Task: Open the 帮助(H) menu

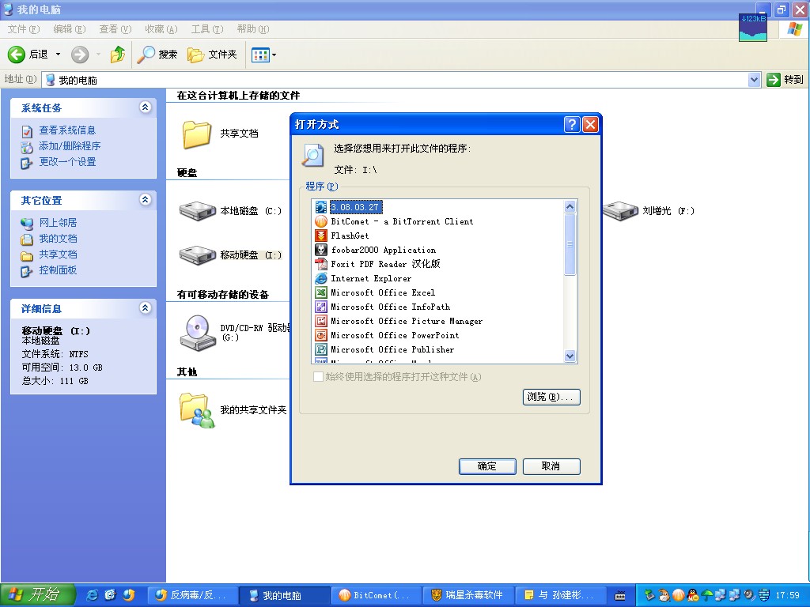Action: coord(253,29)
